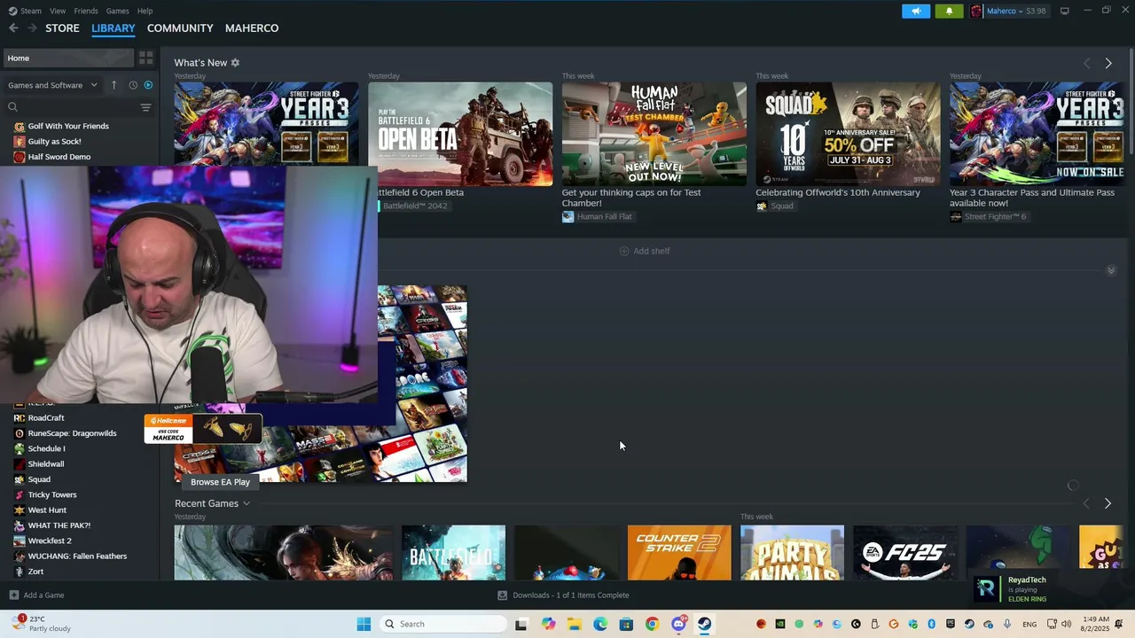Image resolution: width=1135 pixels, height=638 pixels.
Task: Click the library search field
Action: click(x=71, y=107)
